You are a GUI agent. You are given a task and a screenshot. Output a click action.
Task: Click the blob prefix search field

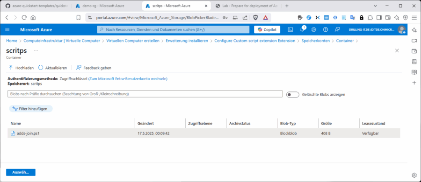[145, 94]
